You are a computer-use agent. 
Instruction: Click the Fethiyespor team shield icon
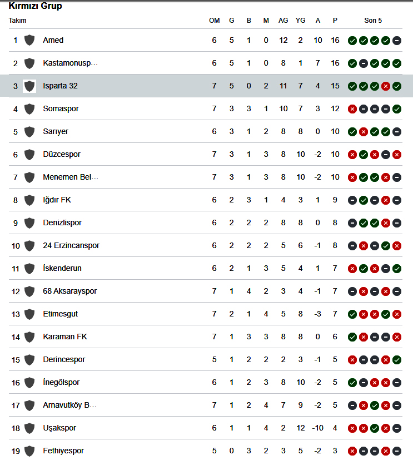(29, 451)
